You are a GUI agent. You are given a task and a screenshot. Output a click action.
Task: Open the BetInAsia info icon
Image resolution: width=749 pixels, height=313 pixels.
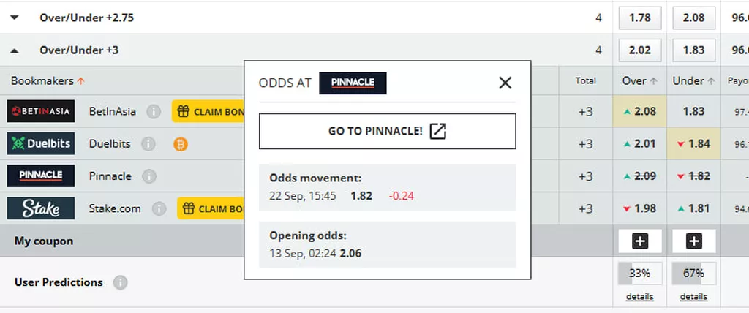154,112
